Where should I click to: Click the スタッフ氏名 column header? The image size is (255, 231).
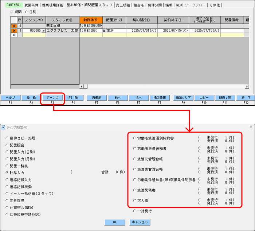tap(62, 20)
